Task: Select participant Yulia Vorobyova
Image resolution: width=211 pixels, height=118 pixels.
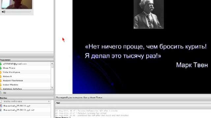Action: point(12,72)
